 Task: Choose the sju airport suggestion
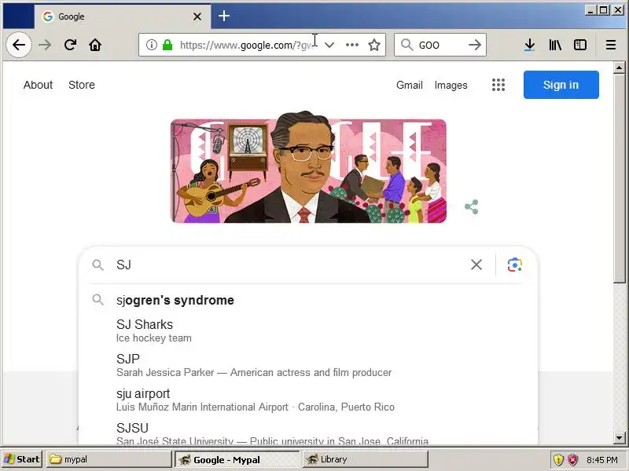click(308, 400)
